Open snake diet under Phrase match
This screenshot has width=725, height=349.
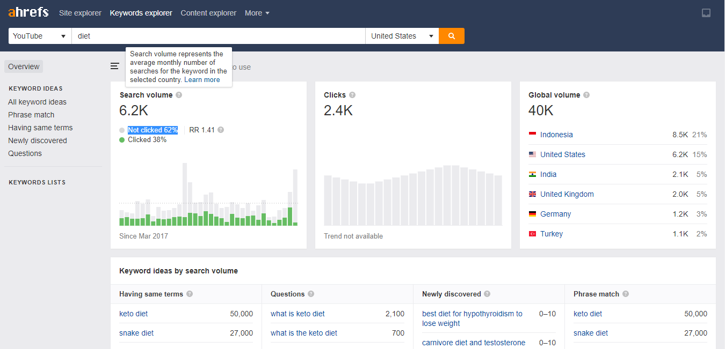(x=591, y=333)
